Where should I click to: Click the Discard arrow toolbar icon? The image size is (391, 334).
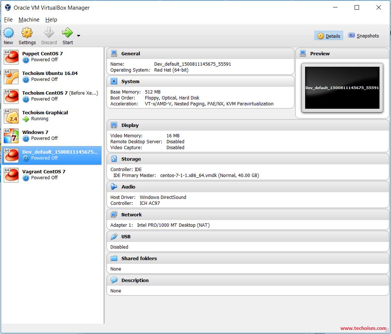coord(49,33)
